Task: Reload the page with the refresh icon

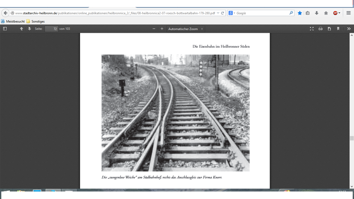Action: [223, 13]
